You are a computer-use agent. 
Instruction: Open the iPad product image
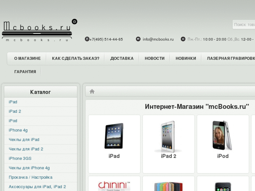(x=114, y=136)
